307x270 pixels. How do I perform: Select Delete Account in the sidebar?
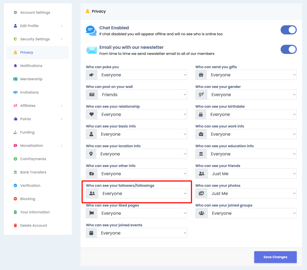click(38, 225)
